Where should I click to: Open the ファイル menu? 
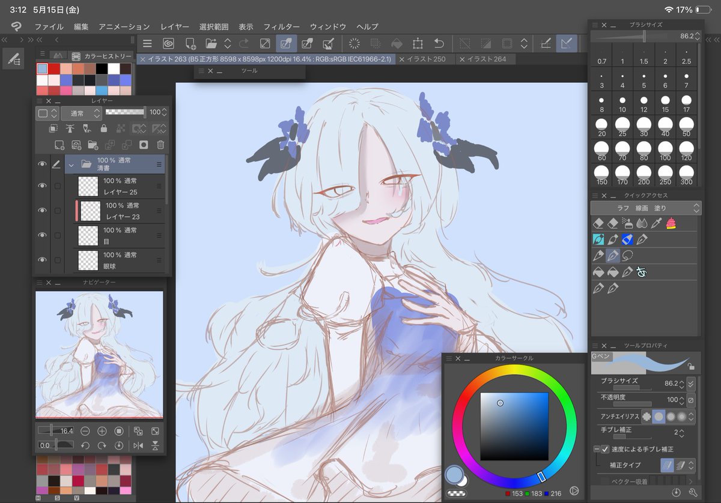pyautogui.click(x=49, y=26)
